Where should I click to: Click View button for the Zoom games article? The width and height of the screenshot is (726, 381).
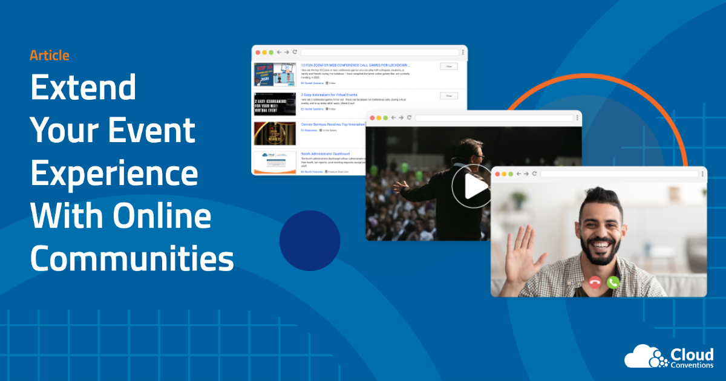tap(449, 67)
